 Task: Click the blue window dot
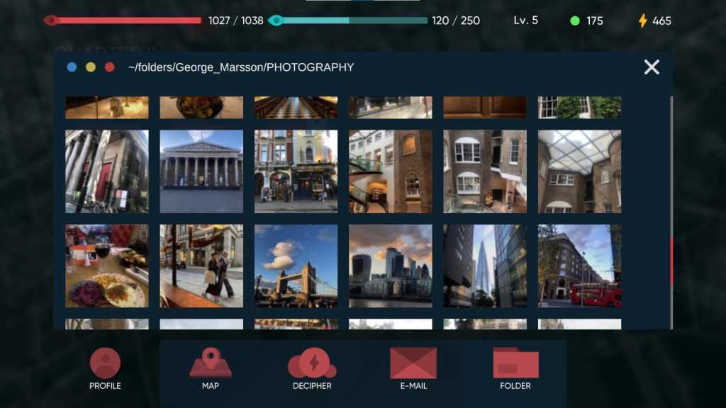click(x=72, y=67)
